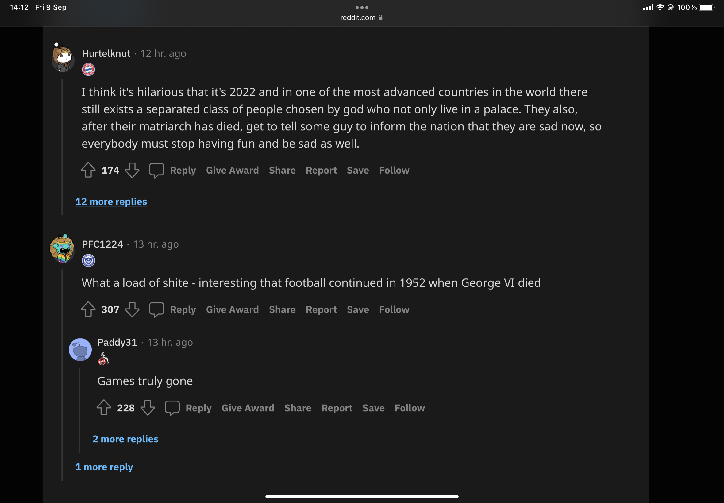724x503 pixels.
Task: Downvote Paddy31's comment with 228 points
Action: coord(148,408)
